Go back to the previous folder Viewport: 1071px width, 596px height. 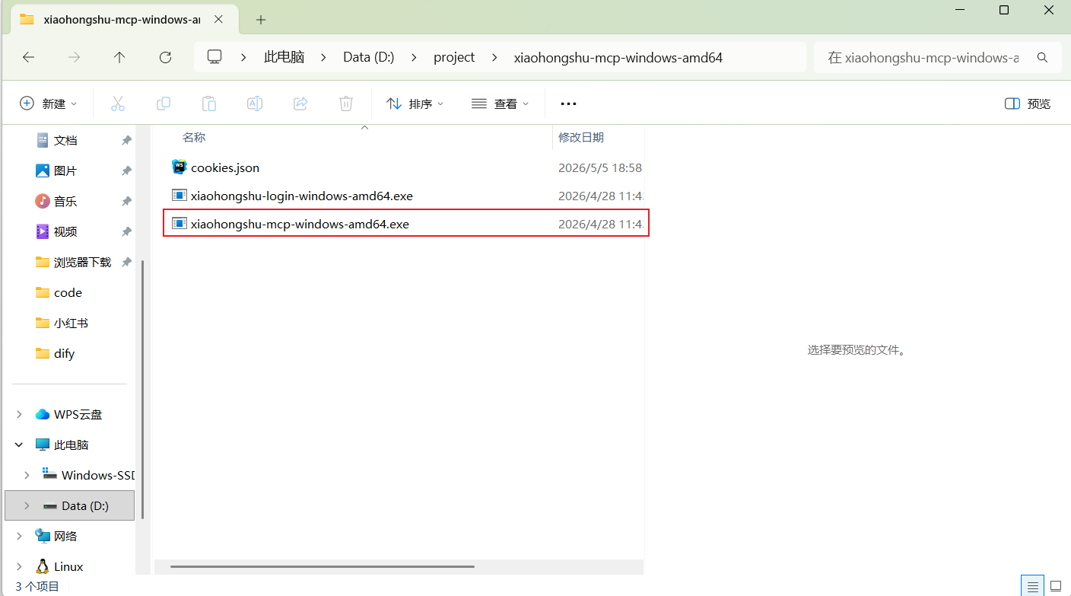(x=28, y=57)
